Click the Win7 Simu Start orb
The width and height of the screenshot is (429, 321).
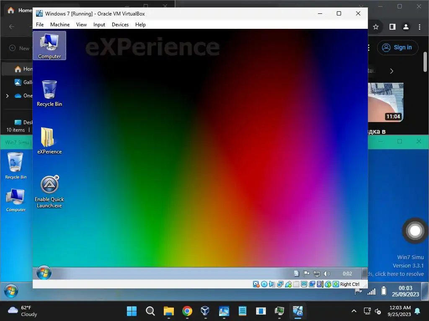(11, 291)
